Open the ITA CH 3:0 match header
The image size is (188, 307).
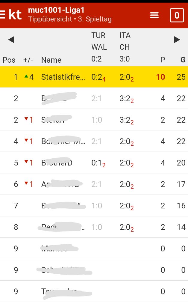[125, 47]
